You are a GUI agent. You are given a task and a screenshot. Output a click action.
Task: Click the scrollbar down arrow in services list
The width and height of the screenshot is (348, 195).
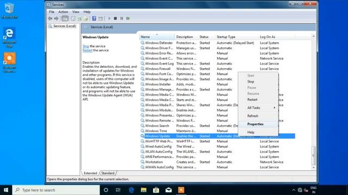click(313, 167)
